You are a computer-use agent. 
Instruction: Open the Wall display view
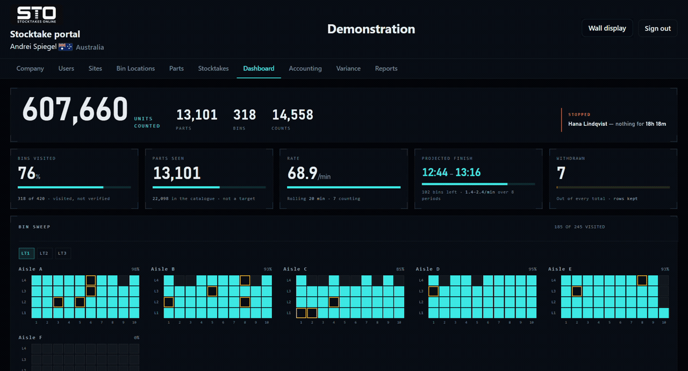click(x=607, y=28)
